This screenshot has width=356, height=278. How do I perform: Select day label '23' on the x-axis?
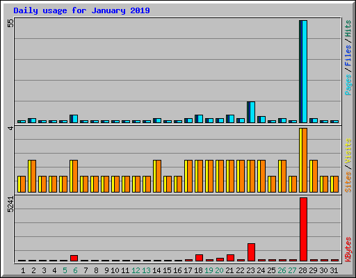[x=250, y=270]
